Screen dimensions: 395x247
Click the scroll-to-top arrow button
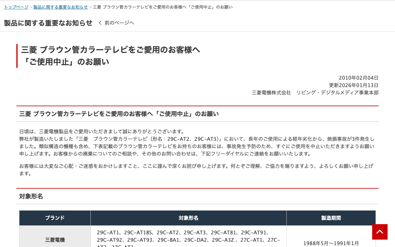coord(380,232)
